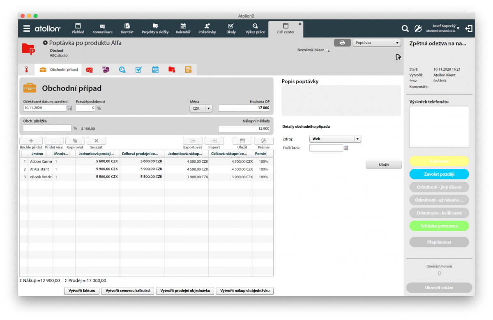Expand the Zdroj Web dropdown
493x320 pixels.
tap(357, 139)
